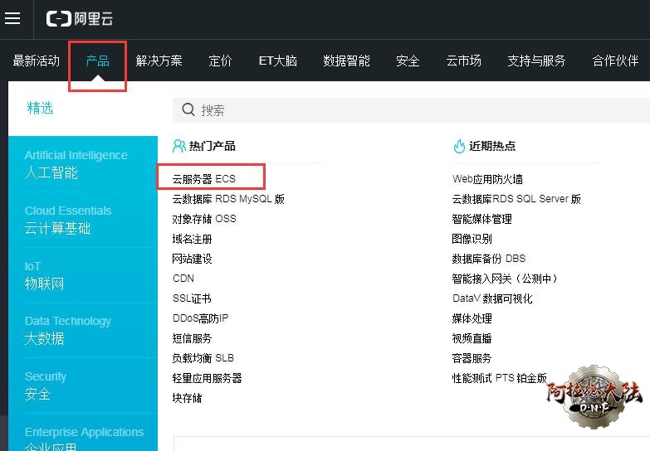650x451 pixels.
Task: Open the 解决方案 menu
Action: tap(159, 61)
